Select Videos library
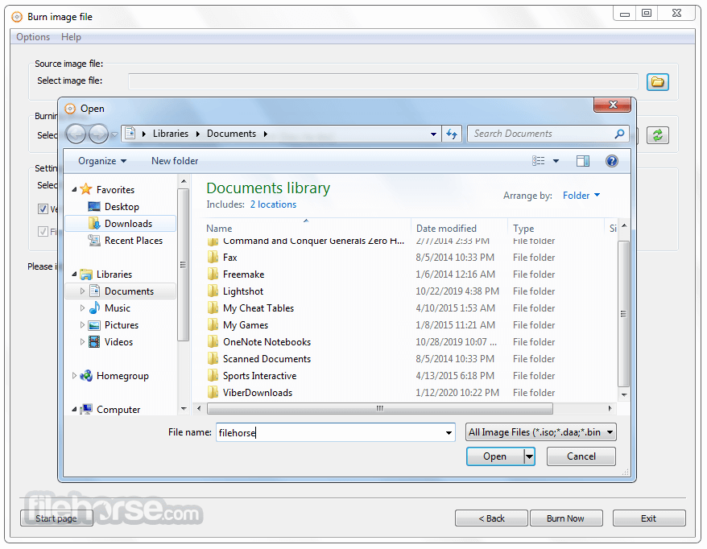Viewport: 707px width, 549px height. coord(118,342)
